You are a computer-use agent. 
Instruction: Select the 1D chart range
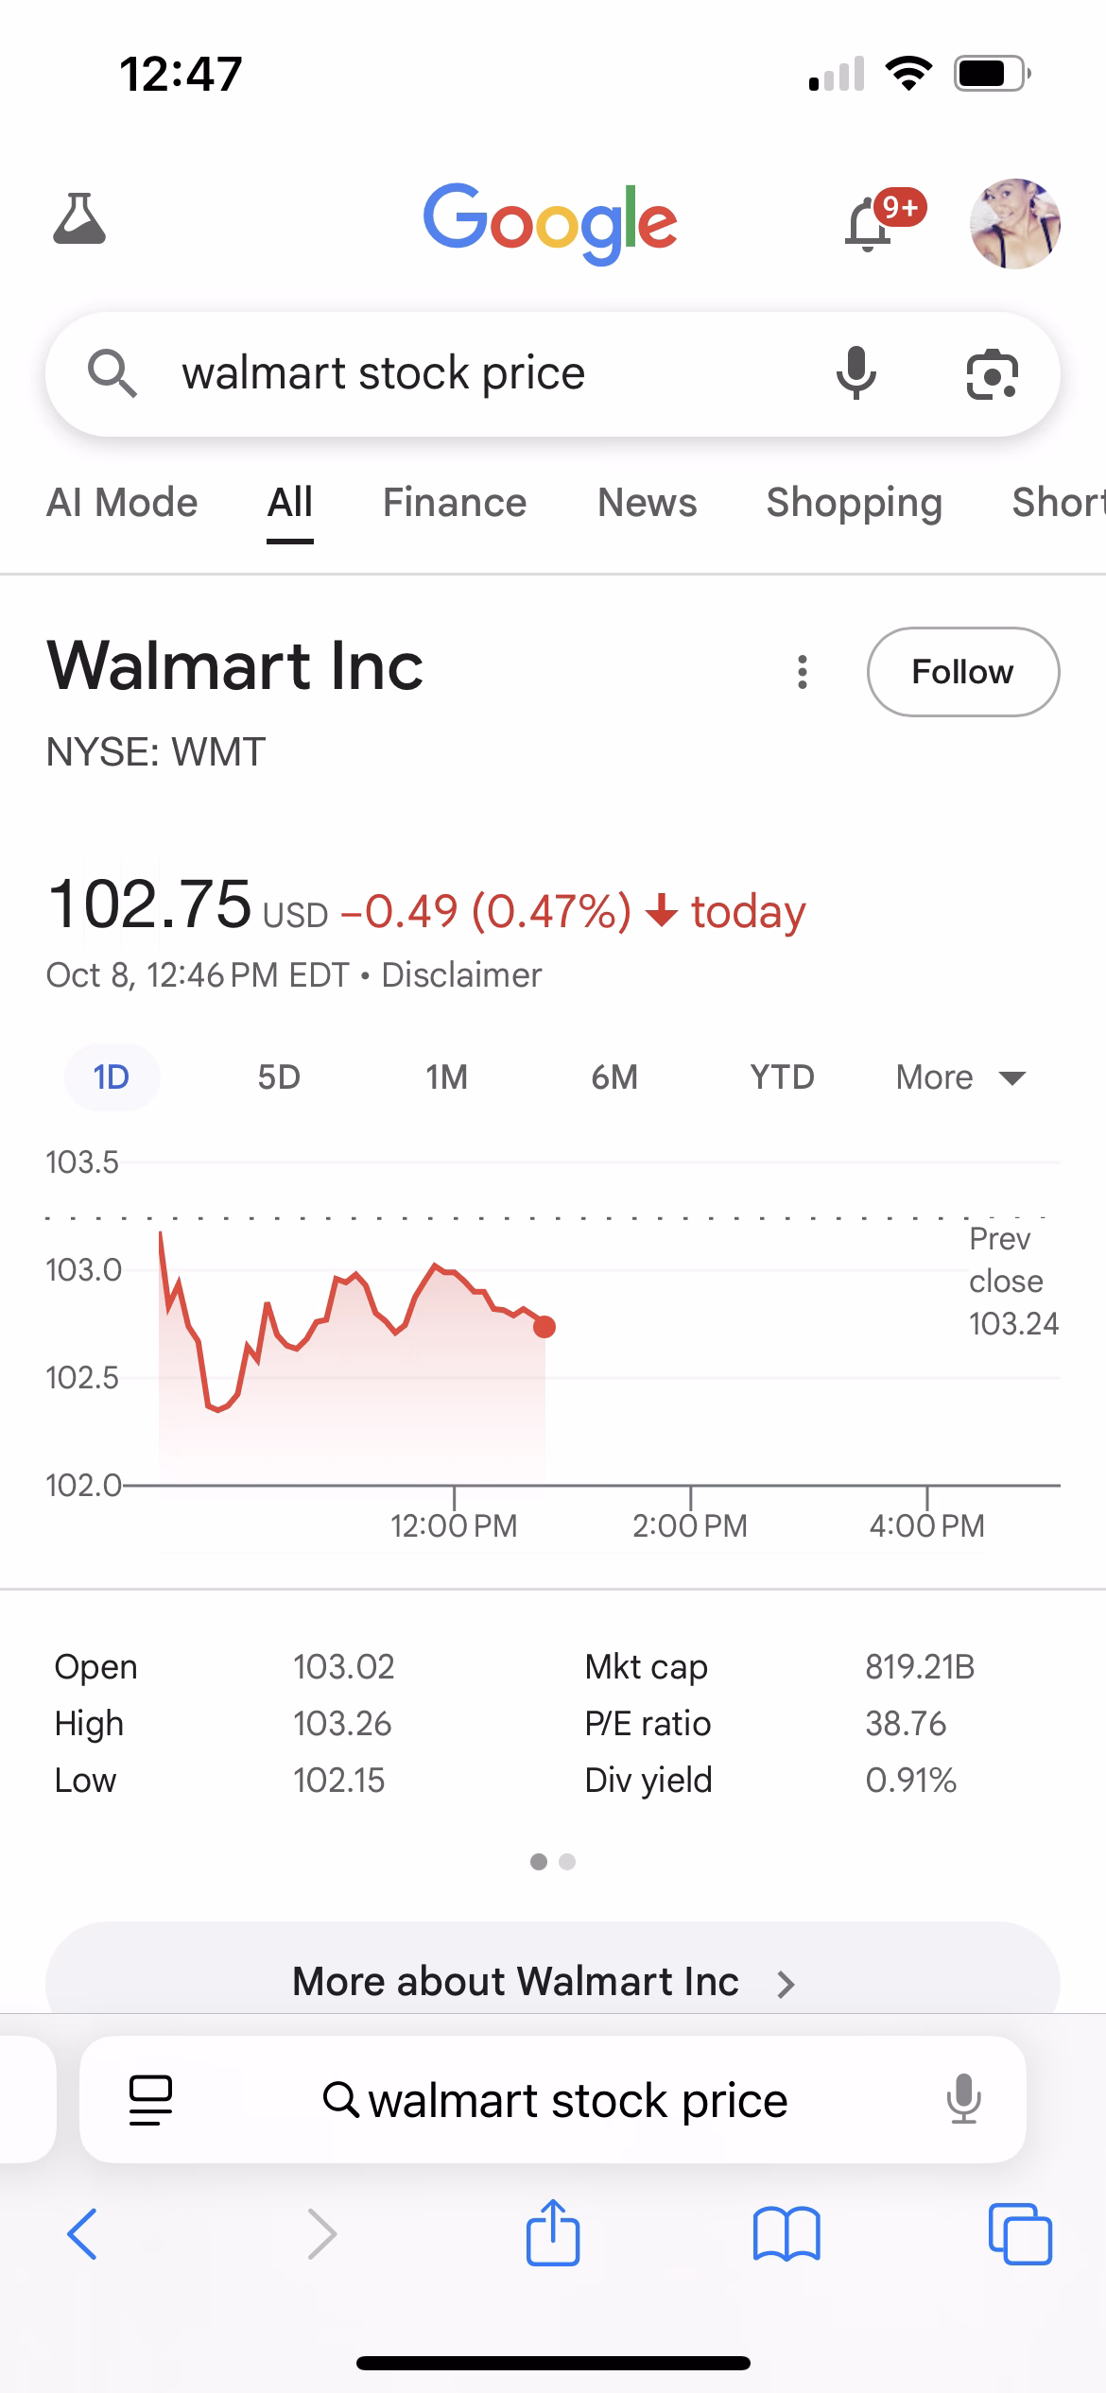[x=112, y=1077]
